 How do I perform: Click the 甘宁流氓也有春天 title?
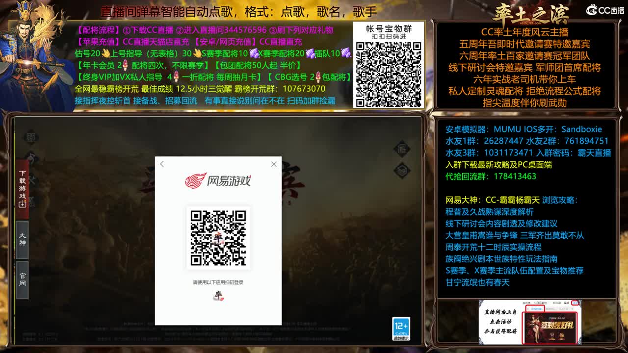coord(477,282)
